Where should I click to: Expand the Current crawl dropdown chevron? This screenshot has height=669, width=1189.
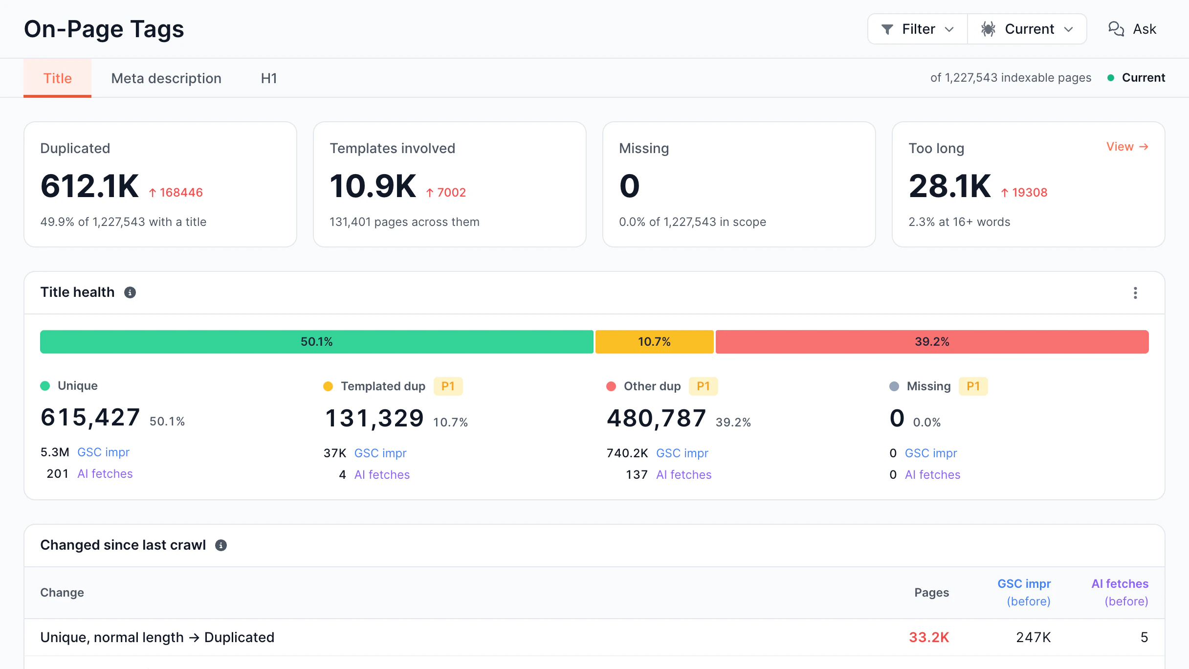(1069, 29)
